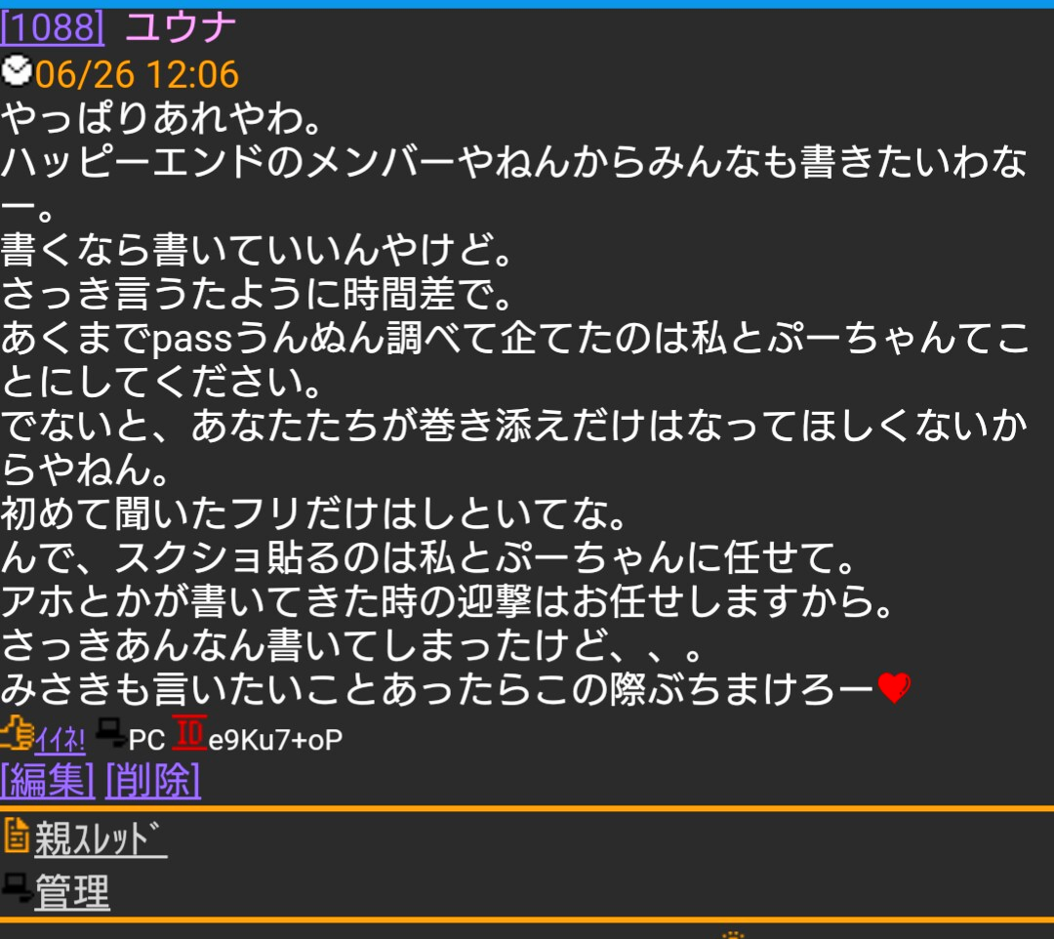Viewport: 1054px width, 939px height.
Task: Select the 06/26 12:06 timestamp
Action: [138, 74]
